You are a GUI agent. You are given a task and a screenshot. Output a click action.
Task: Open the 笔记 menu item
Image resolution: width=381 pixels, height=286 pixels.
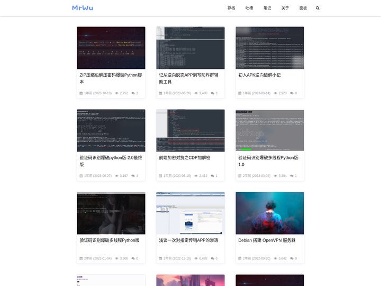click(267, 8)
